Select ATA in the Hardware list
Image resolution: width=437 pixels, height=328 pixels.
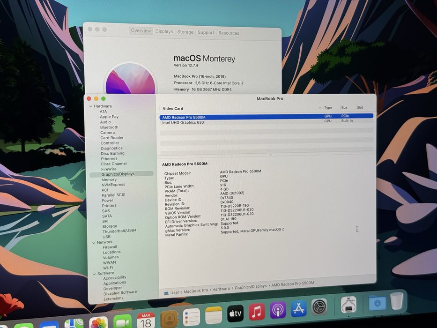103,112
